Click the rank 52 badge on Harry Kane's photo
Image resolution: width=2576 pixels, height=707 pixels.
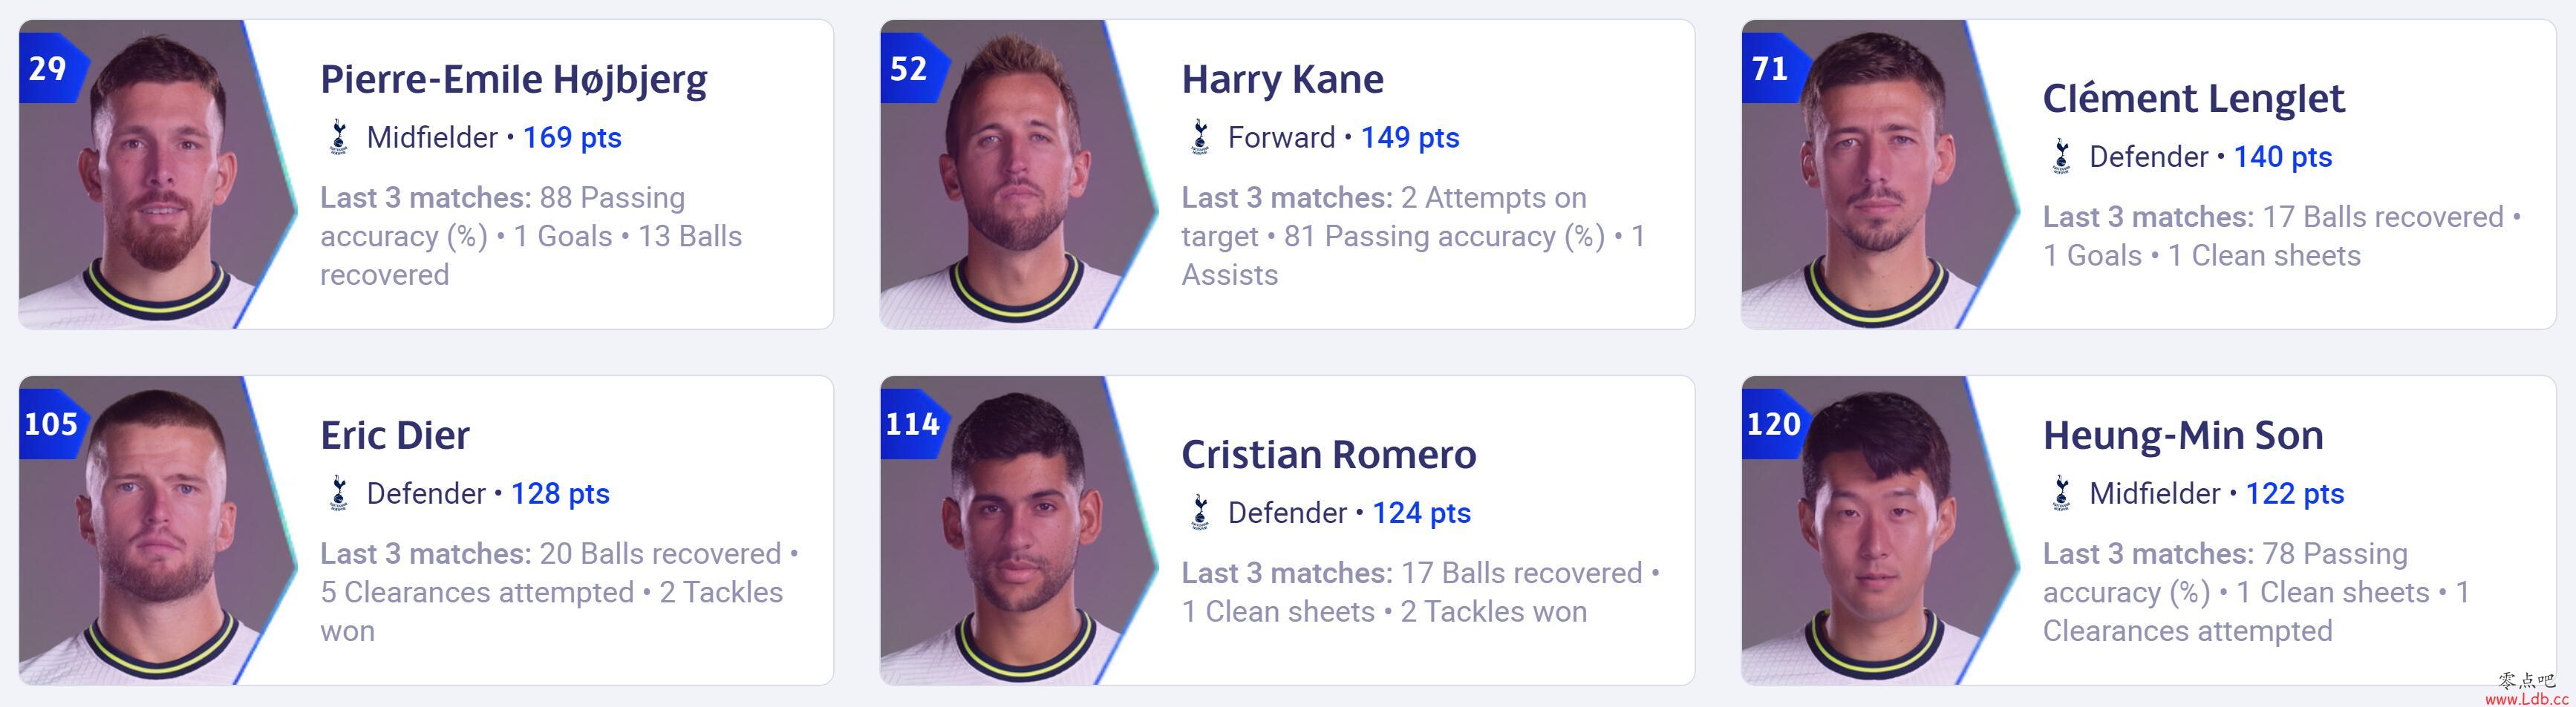coord(911,68)
